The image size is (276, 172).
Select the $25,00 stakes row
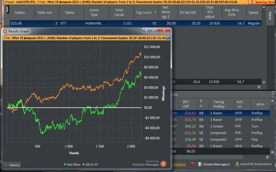[136, 23]
